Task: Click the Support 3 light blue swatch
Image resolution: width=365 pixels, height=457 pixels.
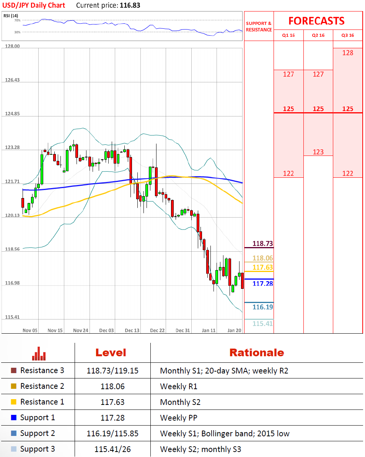Action: click(x=14, y=449)
